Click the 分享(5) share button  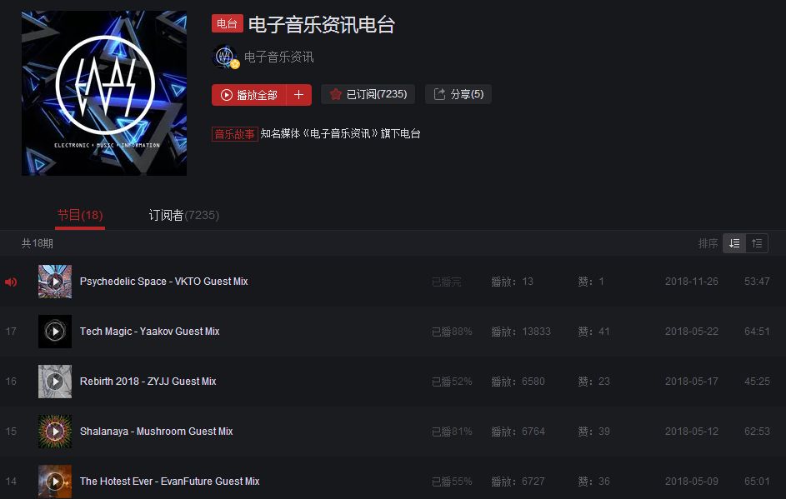pyautogui.click(x=458, y=94)
